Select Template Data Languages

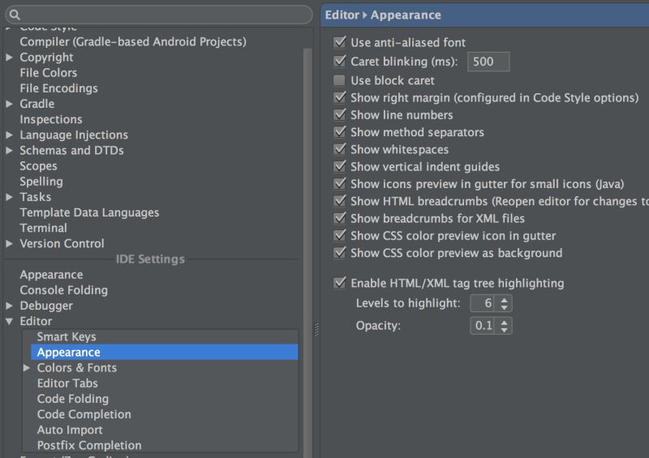(89, 212)
